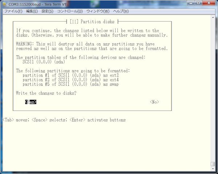
Task: Click 'SCSI1 (0,0,0) (sda)' device line
Action: coord(44,62)
